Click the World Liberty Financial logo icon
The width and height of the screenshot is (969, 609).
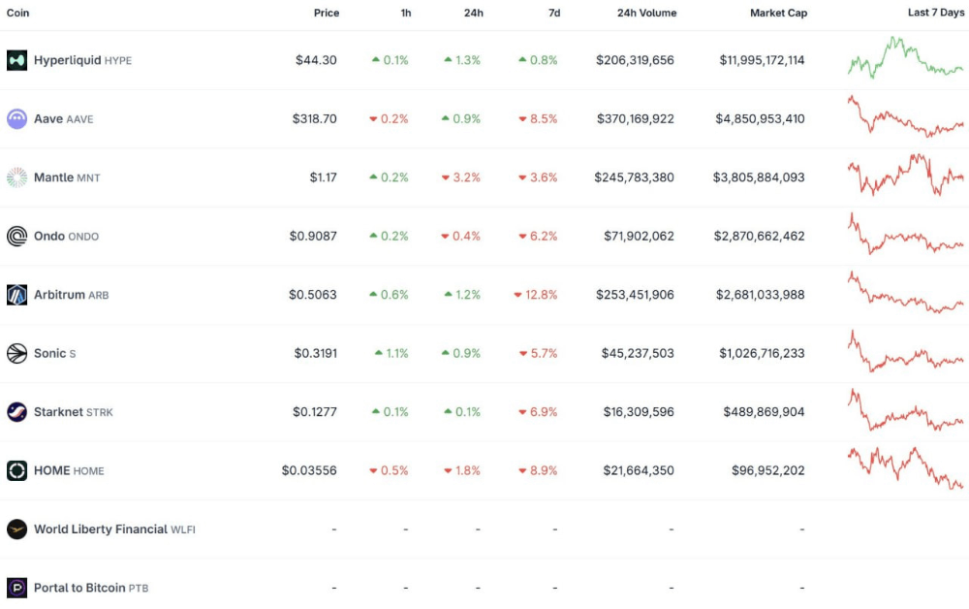[x=16, y=529]
